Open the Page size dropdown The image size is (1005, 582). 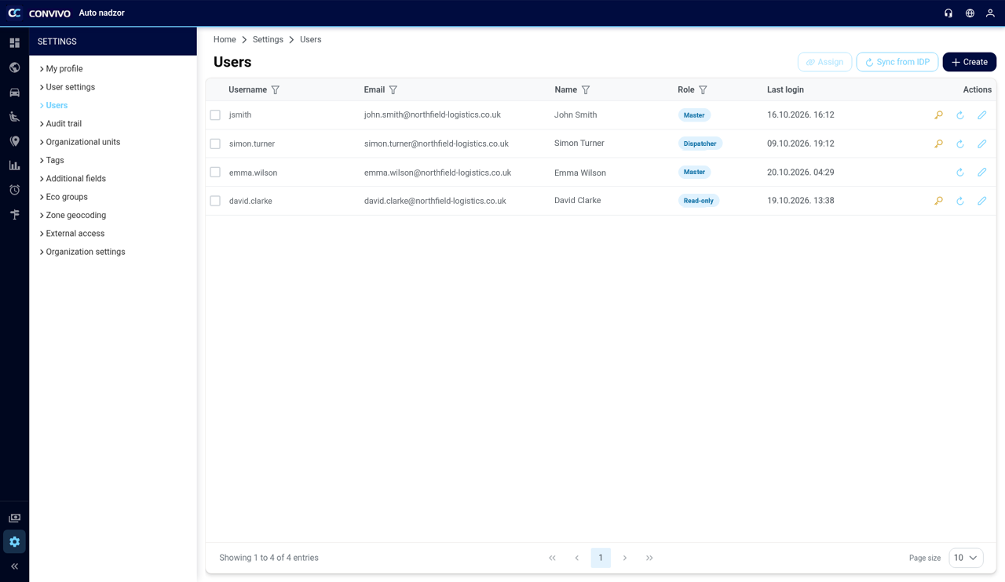point(966,558)
